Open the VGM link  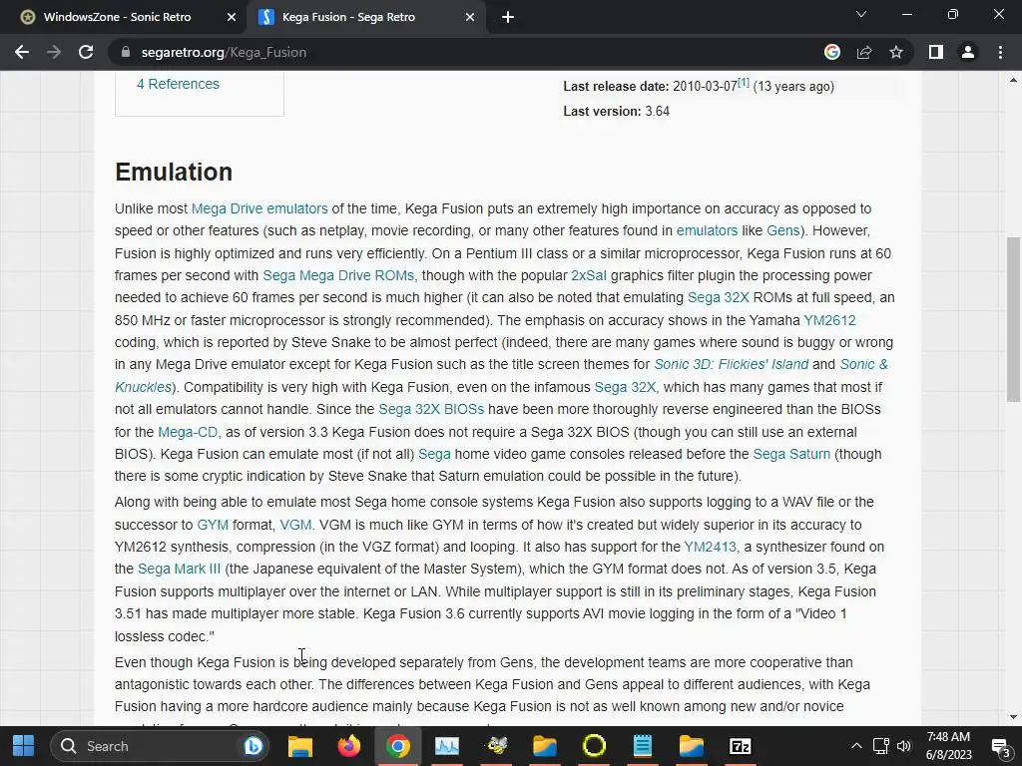[x=295, y=525]
